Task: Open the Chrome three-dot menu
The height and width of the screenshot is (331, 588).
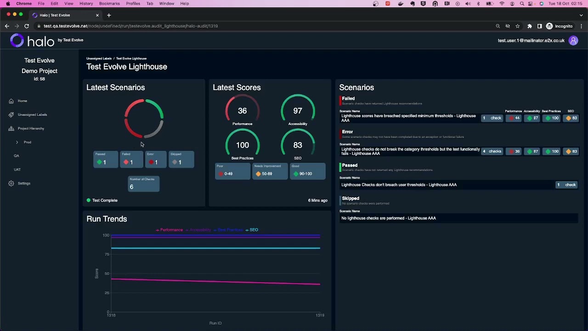Action: 581,26
